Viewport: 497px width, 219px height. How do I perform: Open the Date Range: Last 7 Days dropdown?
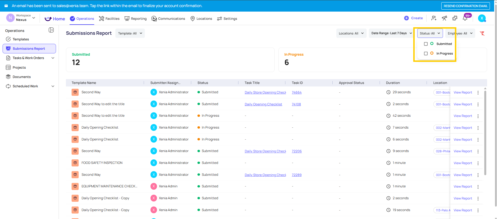coord(391,33)
